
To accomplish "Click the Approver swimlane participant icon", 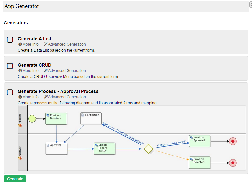I will (x=20, y=158).
